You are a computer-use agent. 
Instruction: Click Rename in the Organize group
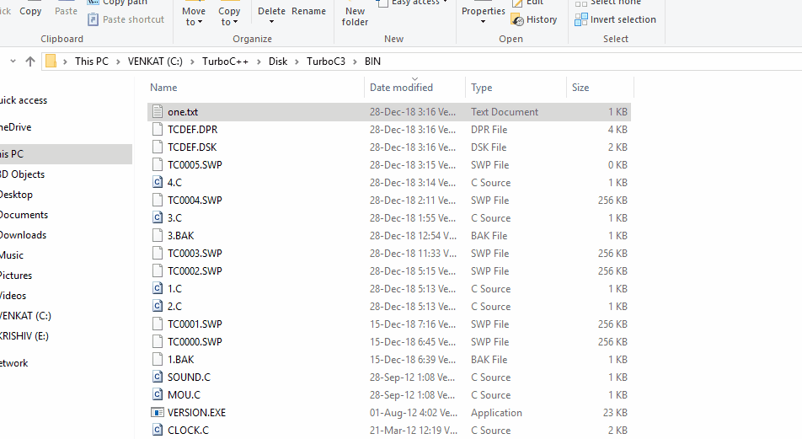click(x=308, y=12)
